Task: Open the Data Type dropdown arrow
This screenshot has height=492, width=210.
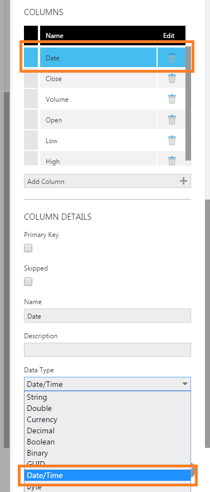Action: pyautogui.click(x=185, y=384)
